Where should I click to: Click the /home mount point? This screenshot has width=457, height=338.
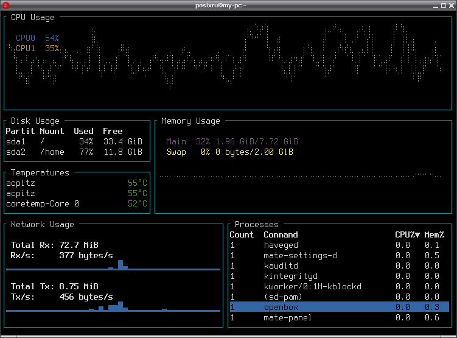coord(52,152)
